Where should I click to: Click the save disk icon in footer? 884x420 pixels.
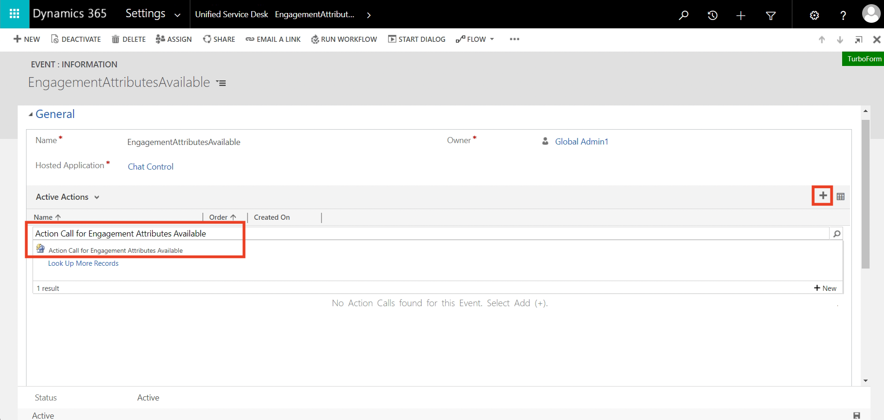[x=857, y=415]
